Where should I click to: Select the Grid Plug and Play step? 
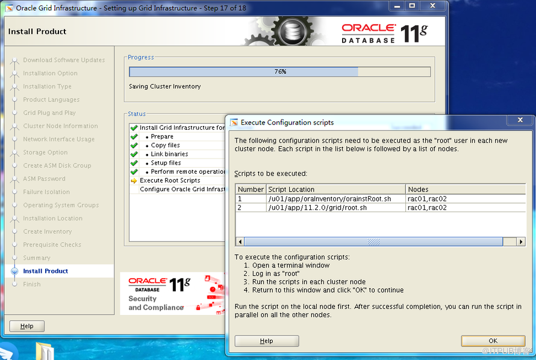pyautogui.click(x=49, y=112)
